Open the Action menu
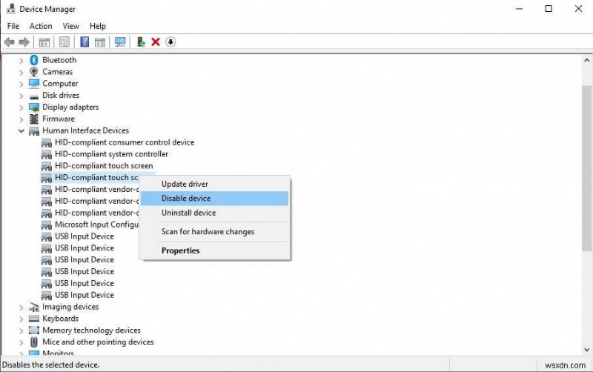Image resolution: width=593 pixels, height=372 pixels. pos(41,26)
